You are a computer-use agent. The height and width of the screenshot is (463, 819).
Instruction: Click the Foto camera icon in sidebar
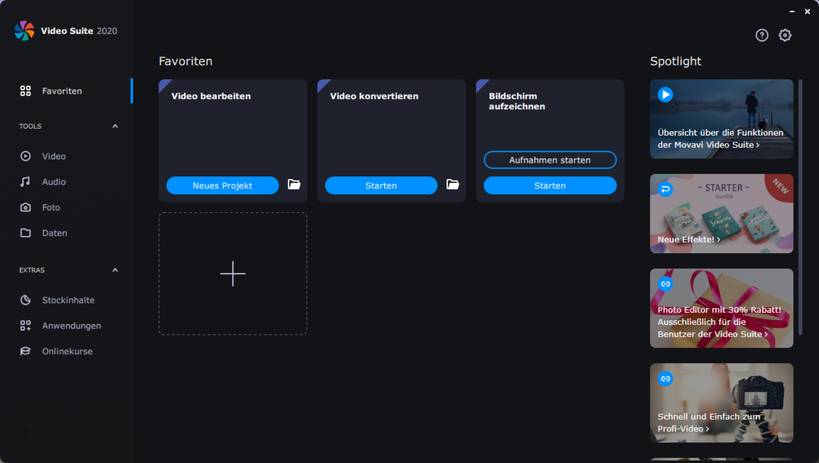[26, 207]
